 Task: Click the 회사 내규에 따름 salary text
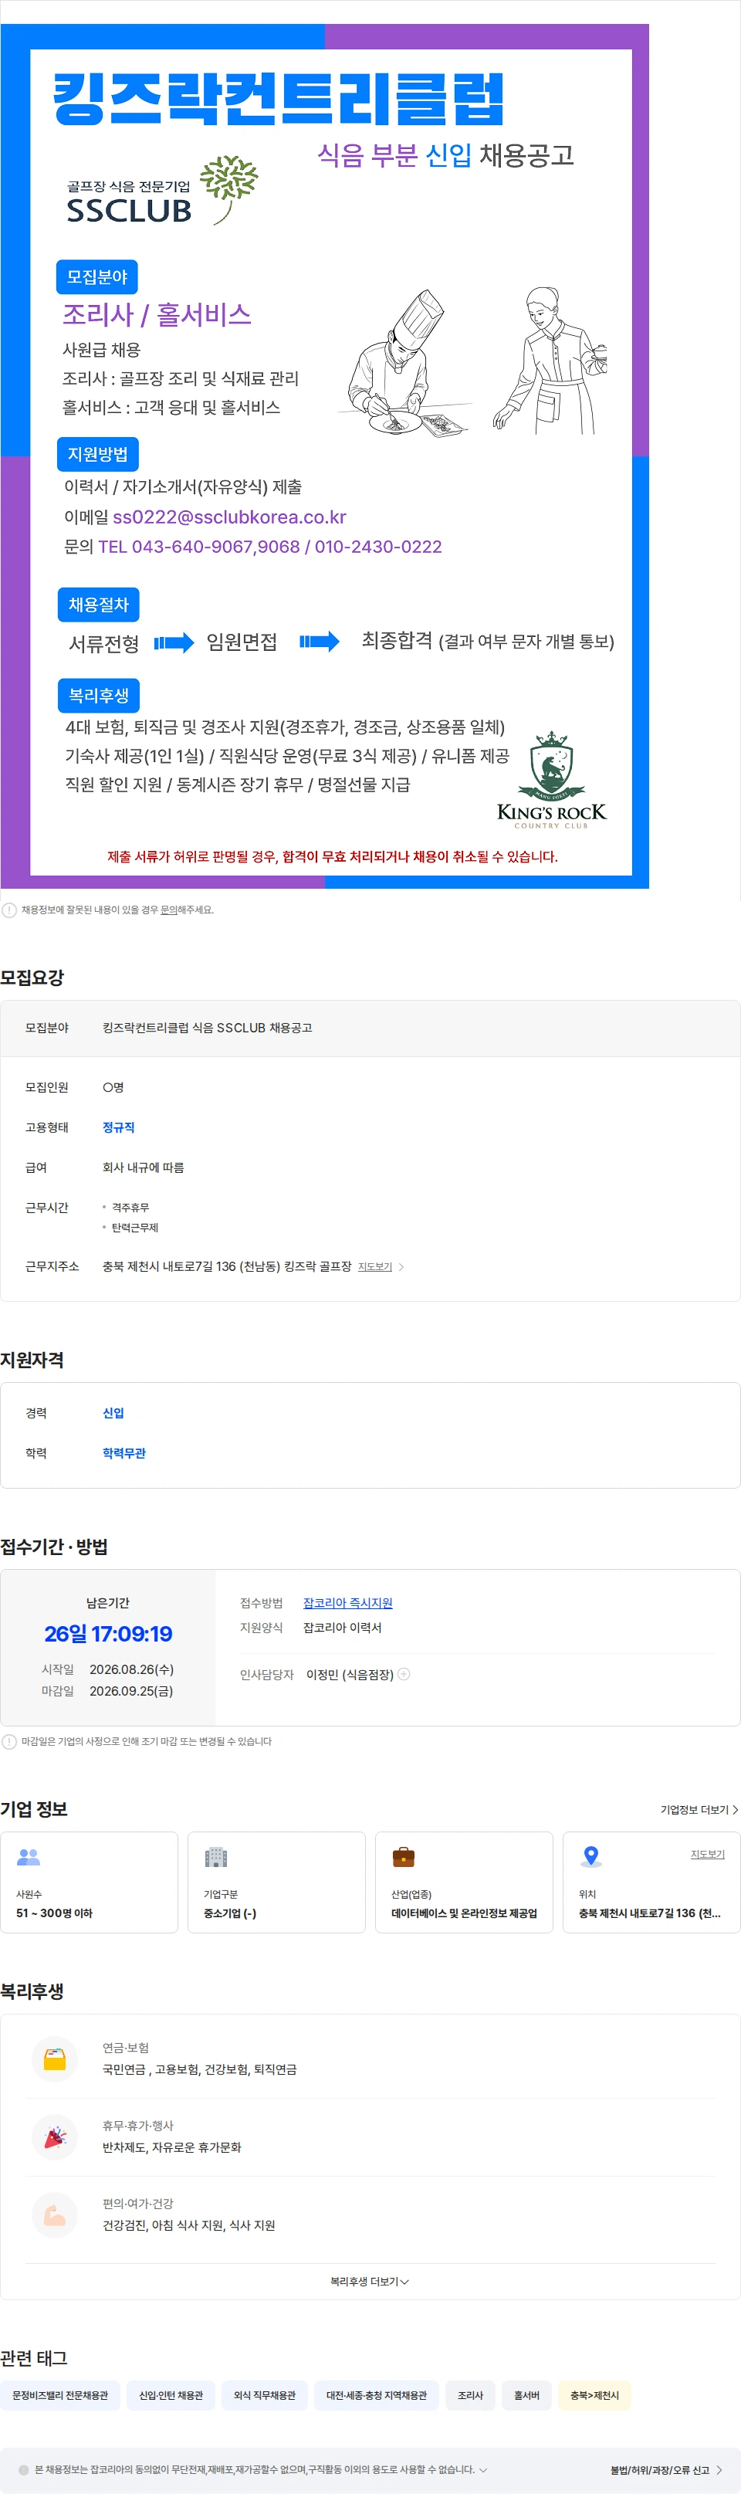(143, 1167)
